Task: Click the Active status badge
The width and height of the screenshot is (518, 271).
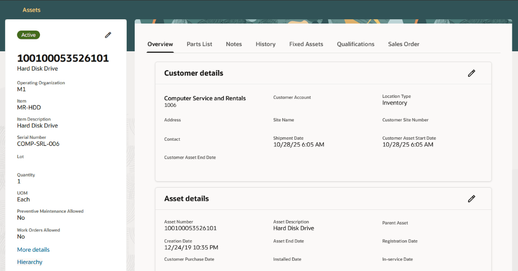Action: [28, 35]
